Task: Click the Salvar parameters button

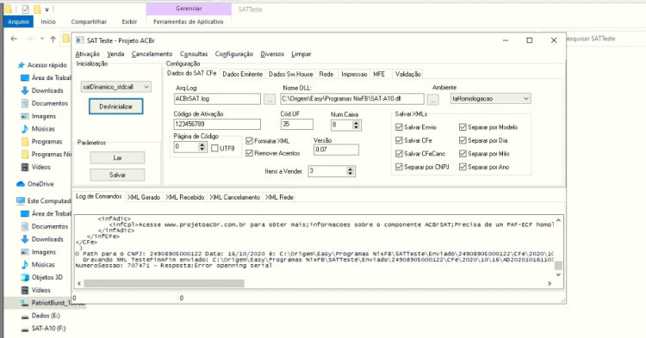Action: 117,175
